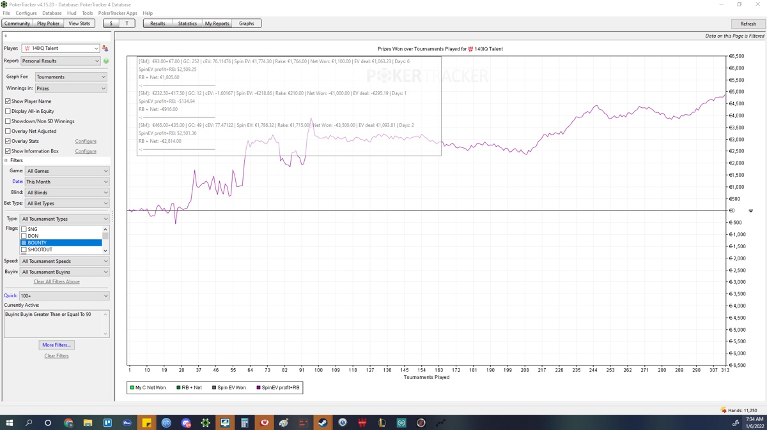Open the Game filter dropdown
This screenshot has width=767, height=430.
pyautogui.click(x=67, y=171)
